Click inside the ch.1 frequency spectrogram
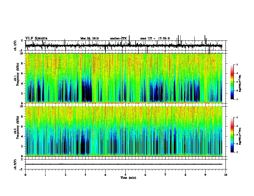254x196 pixels. point(124,78)
